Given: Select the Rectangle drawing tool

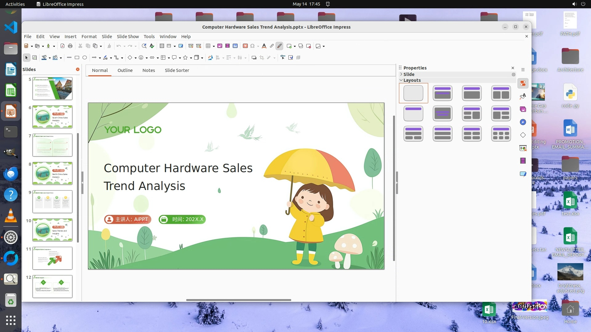Looking at the screenshot, I should (77, 57).
